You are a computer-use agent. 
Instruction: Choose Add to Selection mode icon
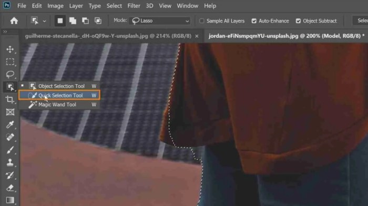[x=73, y=21]
